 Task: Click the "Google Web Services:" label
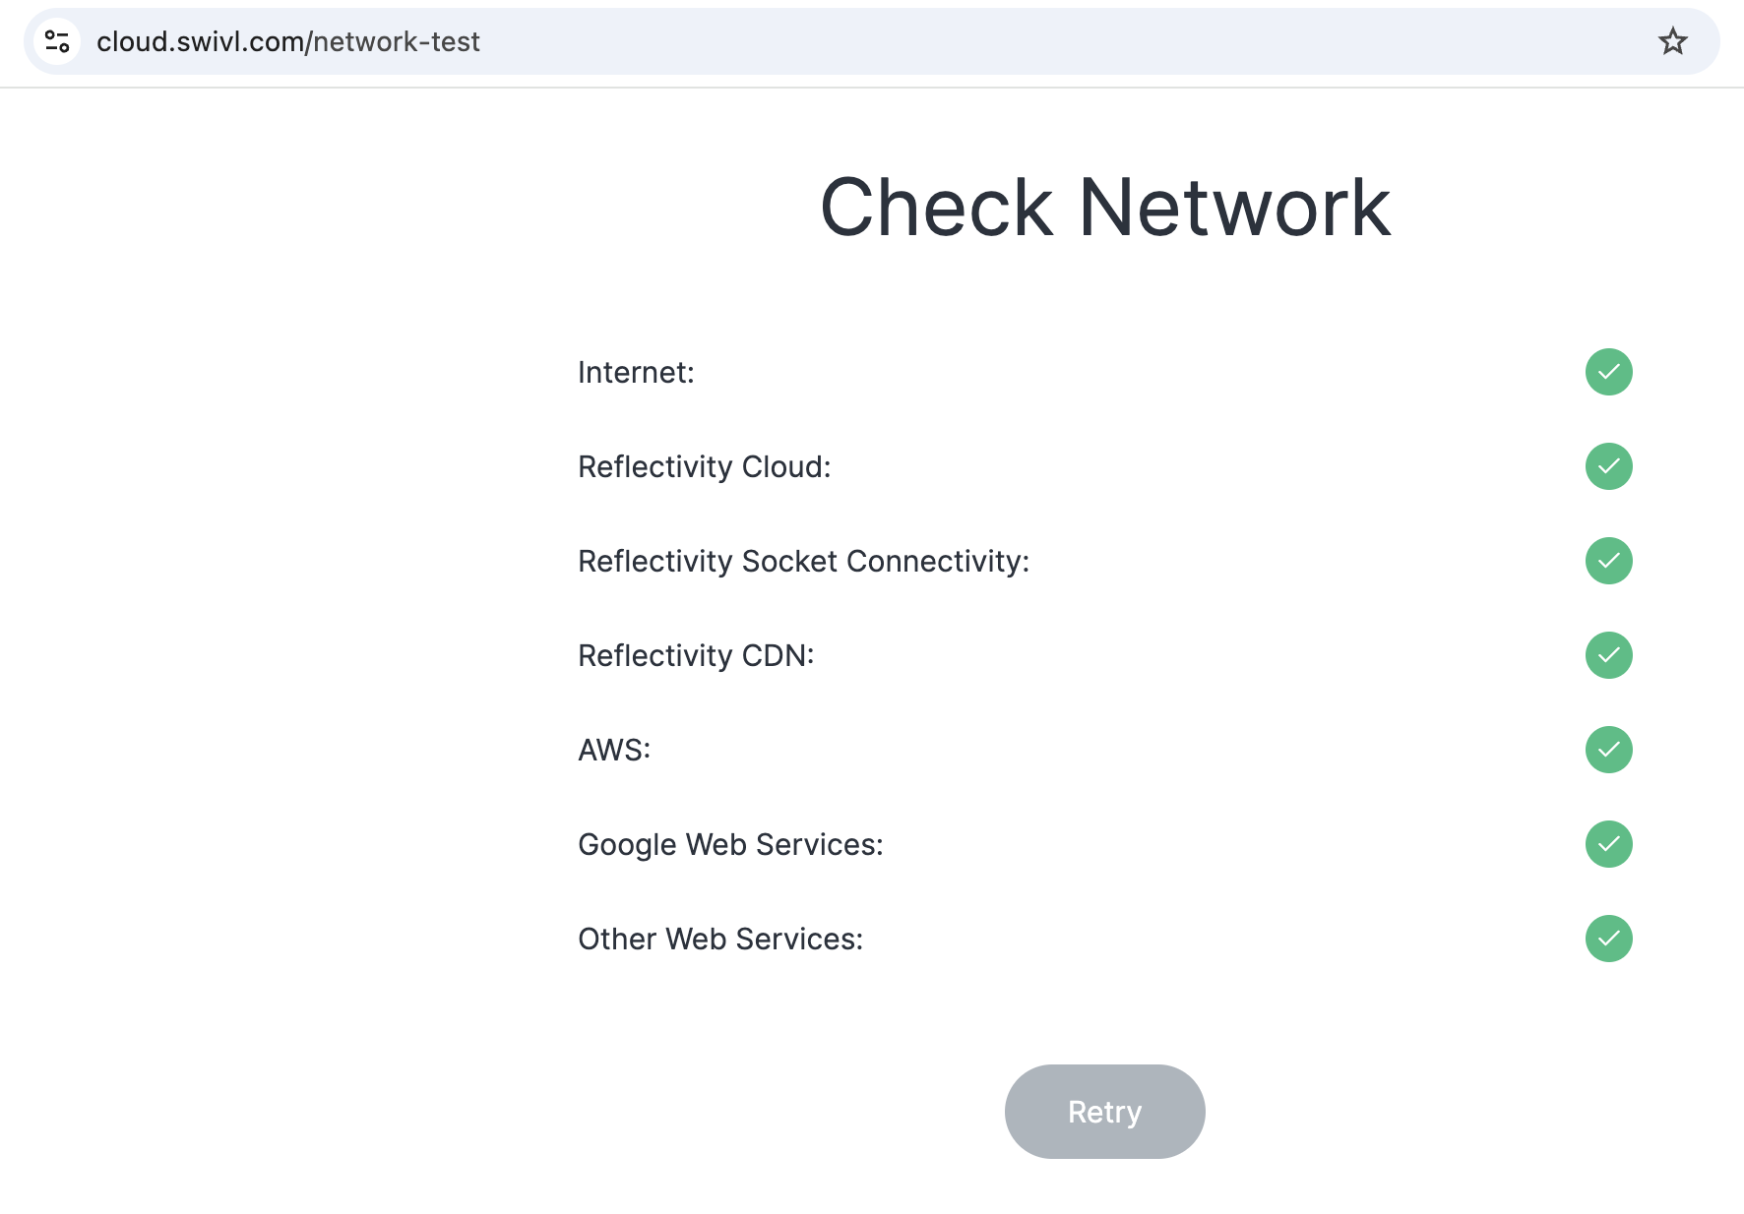730,845
